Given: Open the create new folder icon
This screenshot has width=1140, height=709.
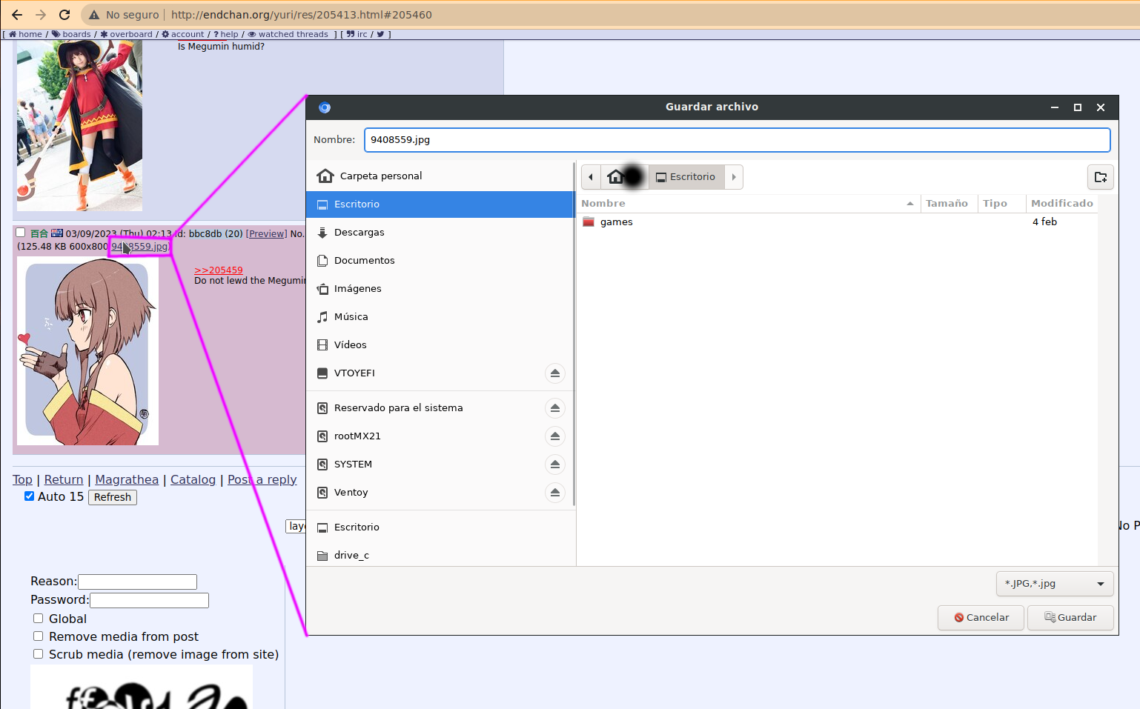Looking at the screenshot, I should 1101,177.
